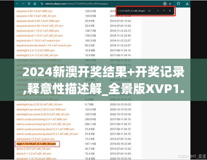This screenshot has width=207, height=160.
Task: Open highlighted wget-1.14-18.el7_6.1.x86_64.rpm link
Action: (36, 144)
